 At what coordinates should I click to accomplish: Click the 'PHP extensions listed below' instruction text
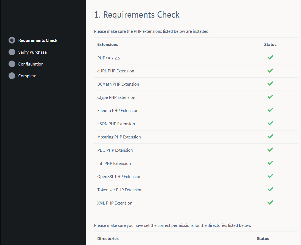click(x=152, y=31)
